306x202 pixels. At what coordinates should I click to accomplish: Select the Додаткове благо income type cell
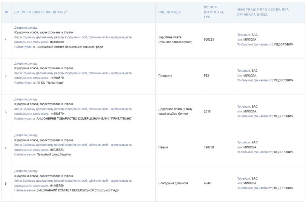point(175,111)
